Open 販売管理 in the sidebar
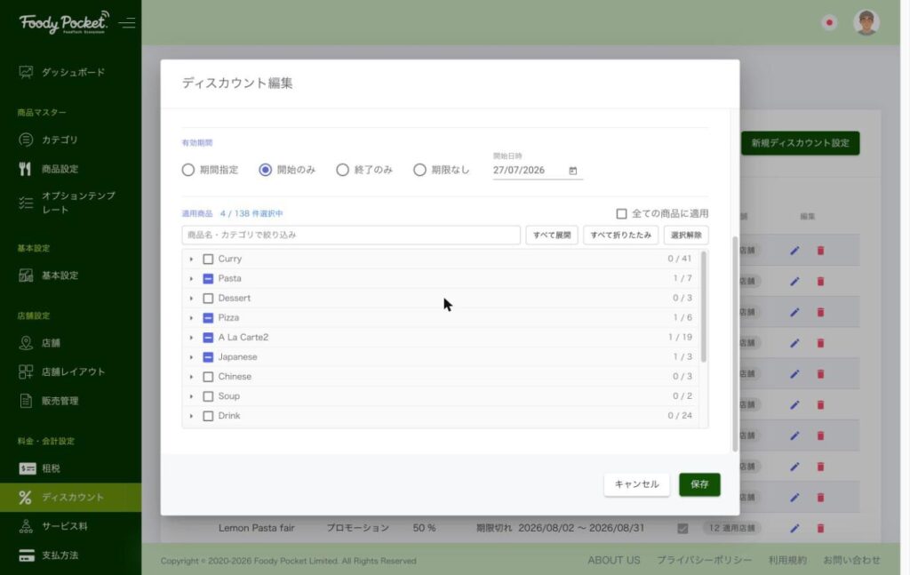Image resolution: width=910 pixels, height=575 pixels. (70, 401)
